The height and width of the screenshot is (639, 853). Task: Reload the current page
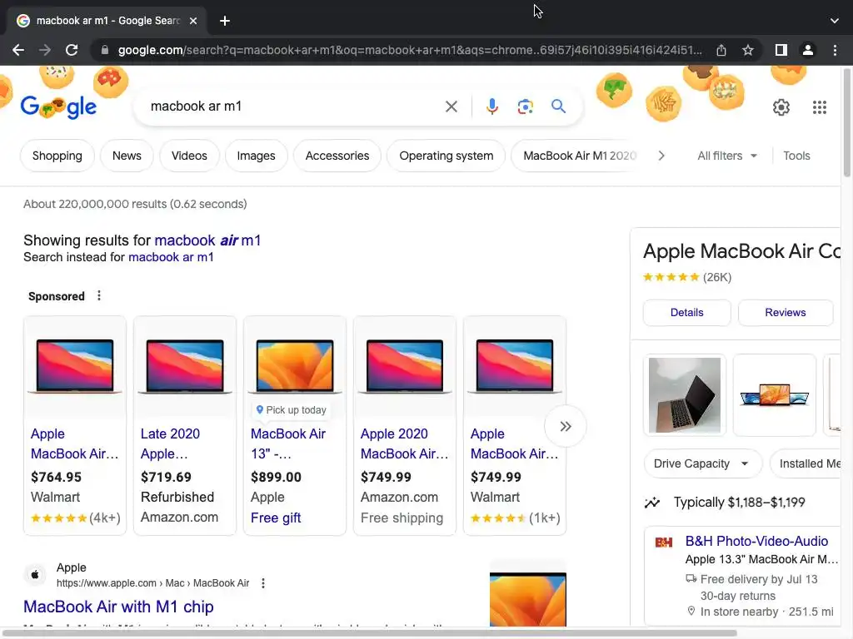(x=72, y=50)
